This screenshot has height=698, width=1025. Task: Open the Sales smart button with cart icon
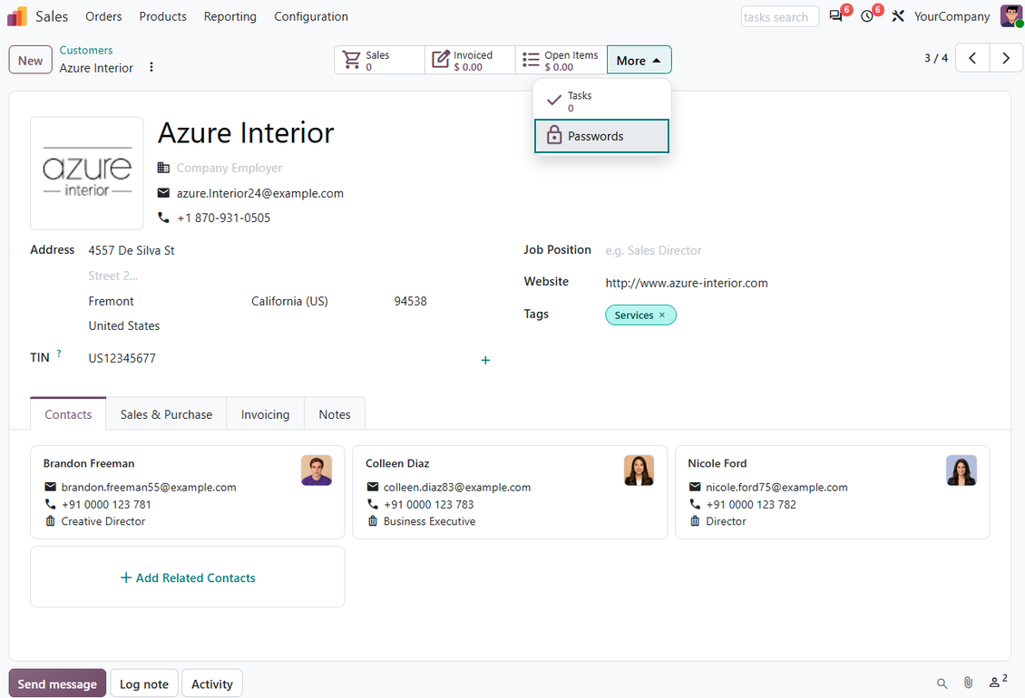380,60
